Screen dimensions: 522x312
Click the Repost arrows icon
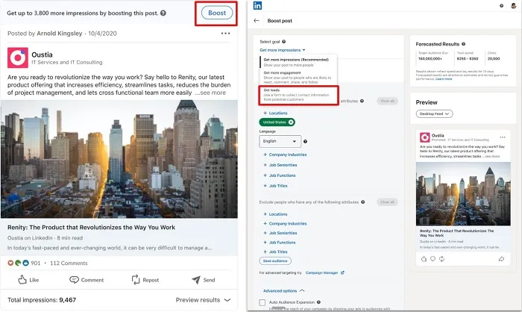(x=135, y=280)
